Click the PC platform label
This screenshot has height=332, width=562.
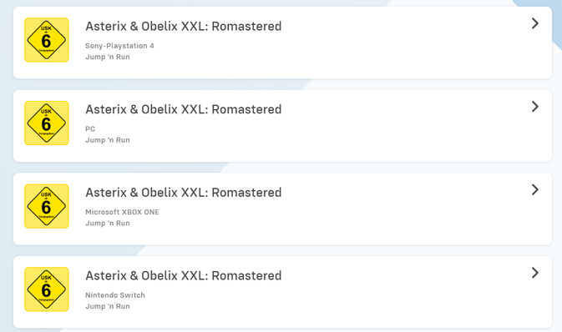pyautogui.click(x=90, y=129)
